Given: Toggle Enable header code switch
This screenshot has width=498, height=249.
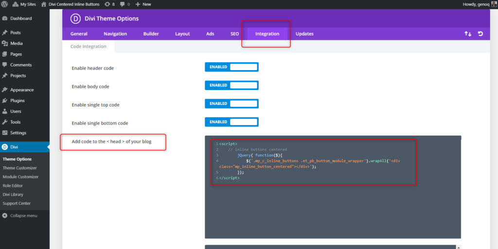Looking at the screenshot, I should click(231, 67).
